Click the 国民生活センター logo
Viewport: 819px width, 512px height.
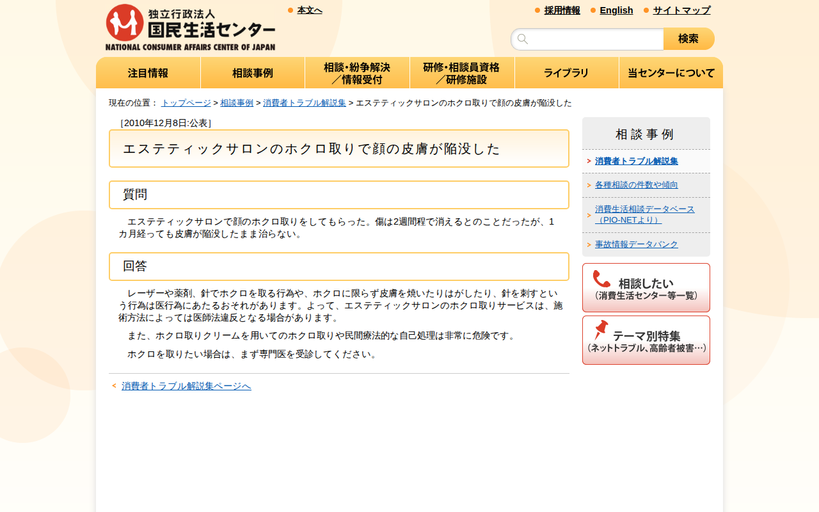190,28
